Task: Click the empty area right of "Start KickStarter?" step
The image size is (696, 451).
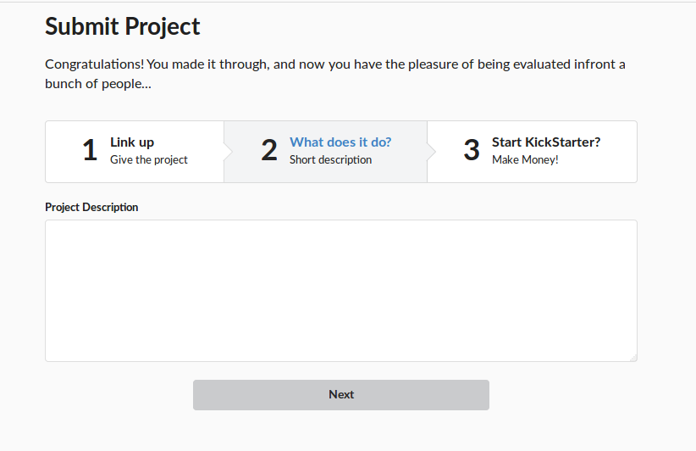Action: (x=620, y=152)
